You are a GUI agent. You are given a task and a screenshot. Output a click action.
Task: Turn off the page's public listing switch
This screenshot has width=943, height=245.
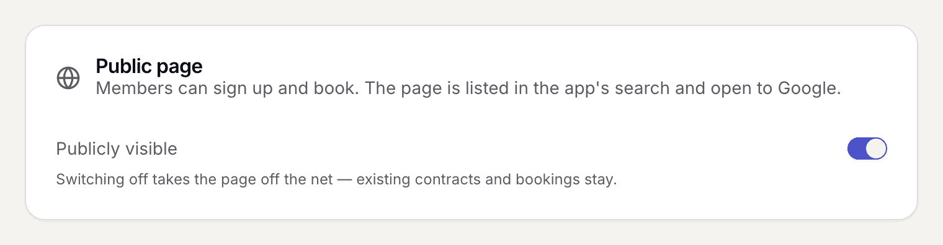click(x=867, y=148)
